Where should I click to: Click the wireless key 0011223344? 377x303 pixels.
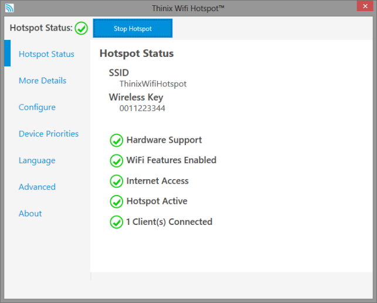point(142,108)
